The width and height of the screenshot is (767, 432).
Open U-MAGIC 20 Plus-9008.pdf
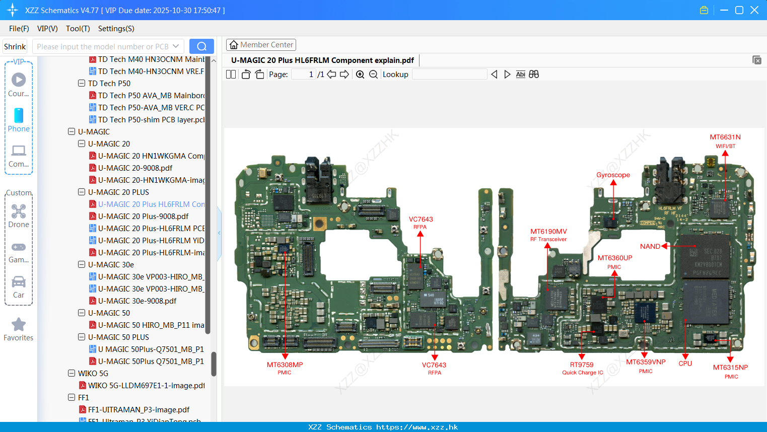point(143,217)
